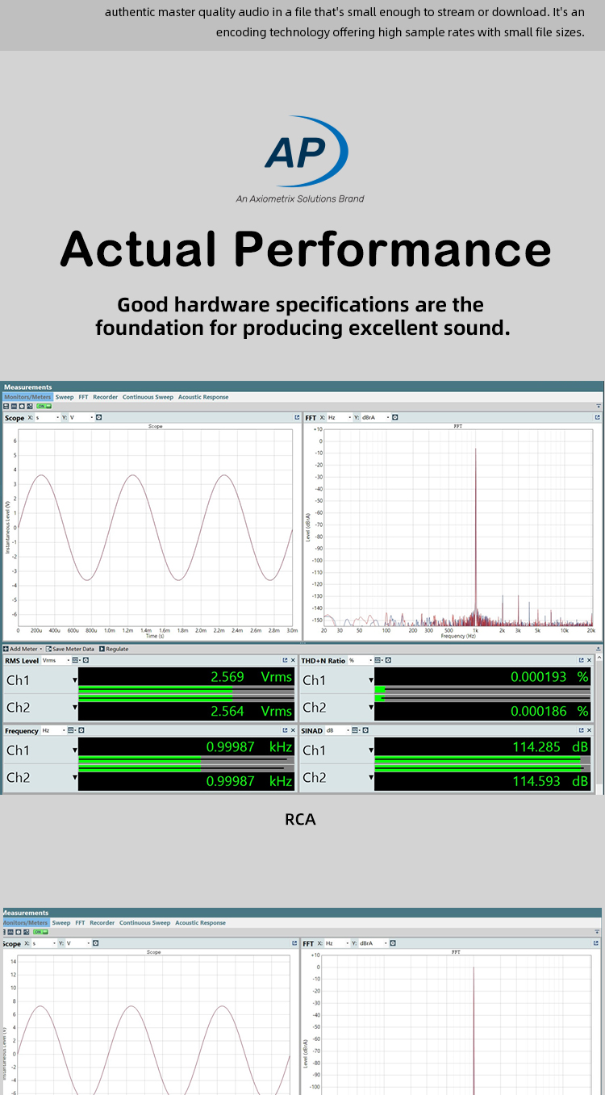This screenshot has width=605, height=1095.
Task: Close the SINAD meter panel
Action: pyautogui.click(x=590, y=730)
